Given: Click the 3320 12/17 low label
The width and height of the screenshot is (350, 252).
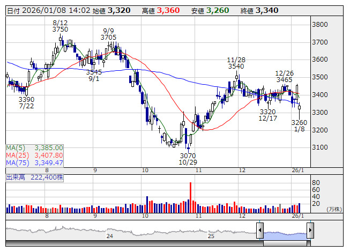Looking at the screenshot, I should click(x=268, y=115).
